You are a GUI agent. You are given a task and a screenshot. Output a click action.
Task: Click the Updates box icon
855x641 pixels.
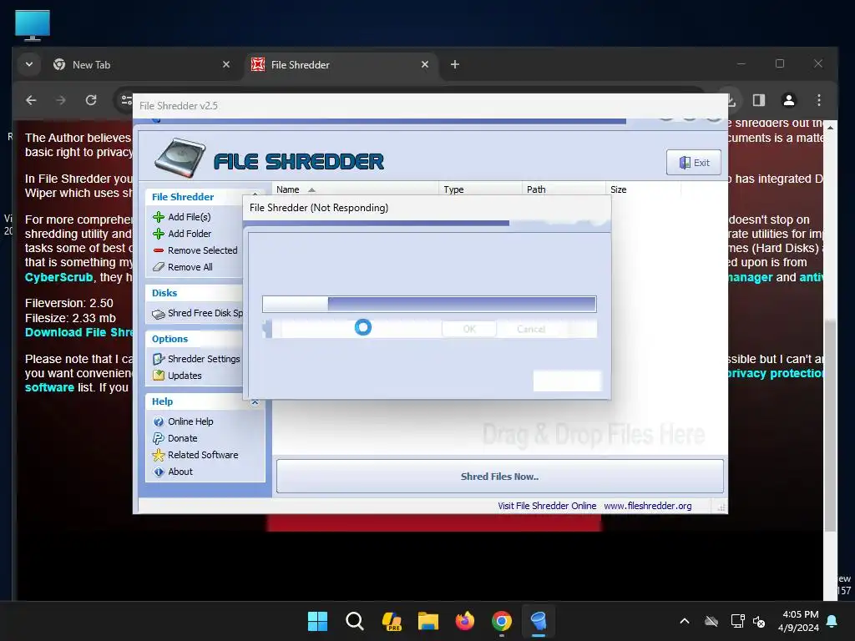[159, 376]
